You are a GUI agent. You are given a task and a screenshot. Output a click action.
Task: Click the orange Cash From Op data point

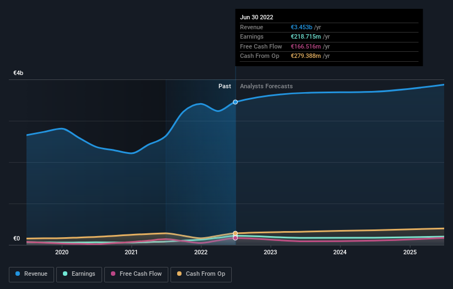pyautogui.click(x=236, y=233)
